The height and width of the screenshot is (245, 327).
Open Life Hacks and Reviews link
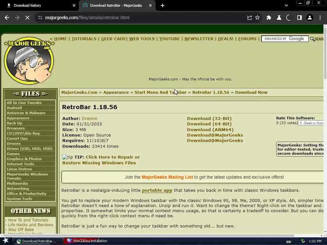tap(31, 225)
